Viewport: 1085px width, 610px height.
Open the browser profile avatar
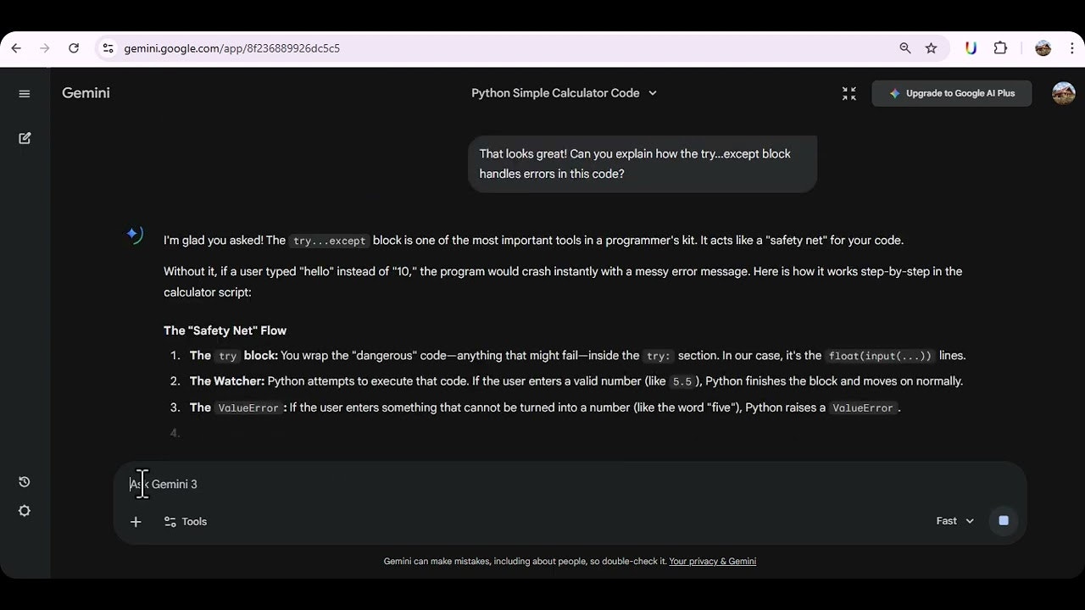[x=1043, y=48]
